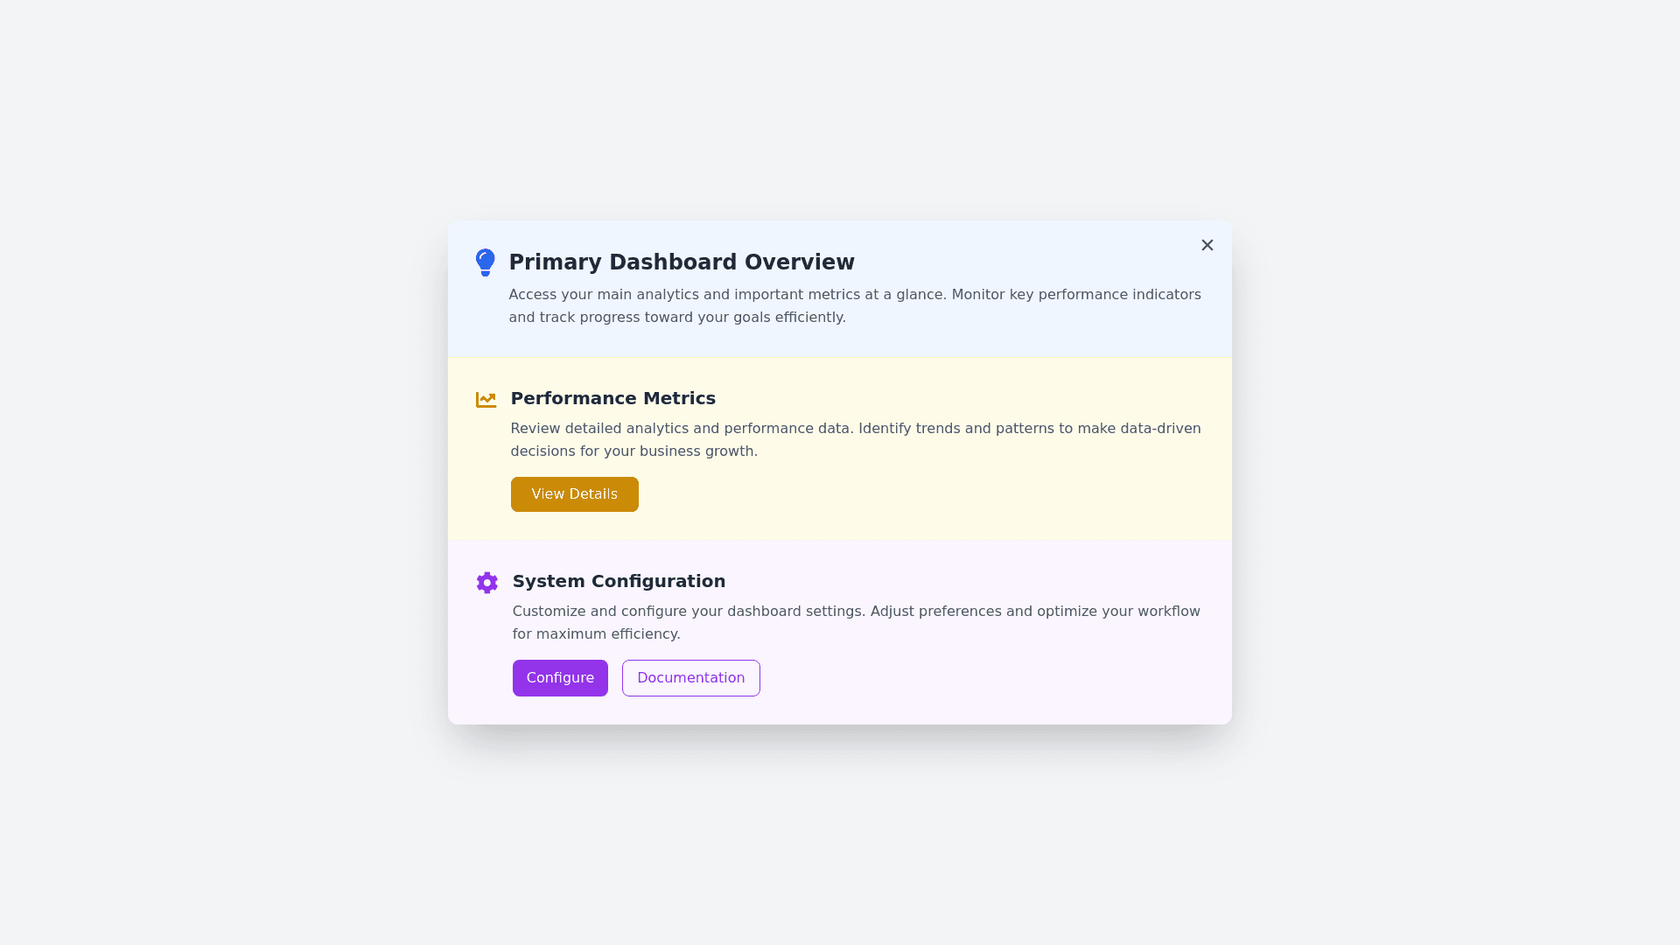This screenshot has width=1680, height=945.
Task: Click the Primary Dashboard Overview heading
Action: point(682,262)
